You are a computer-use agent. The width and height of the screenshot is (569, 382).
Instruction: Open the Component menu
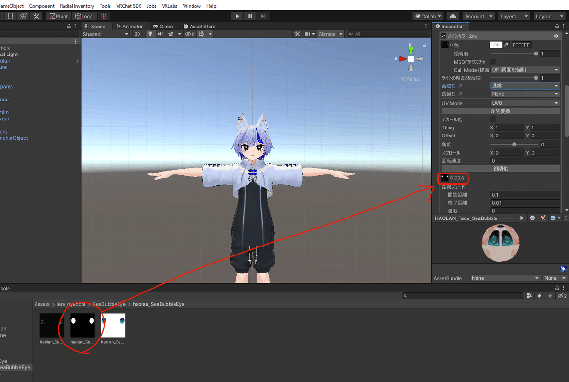(41, 6)
